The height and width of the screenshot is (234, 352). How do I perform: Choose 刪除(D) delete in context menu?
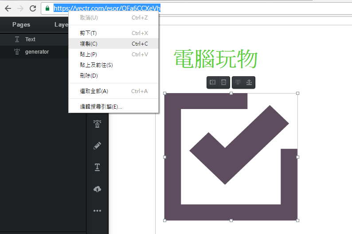[113, 76]
